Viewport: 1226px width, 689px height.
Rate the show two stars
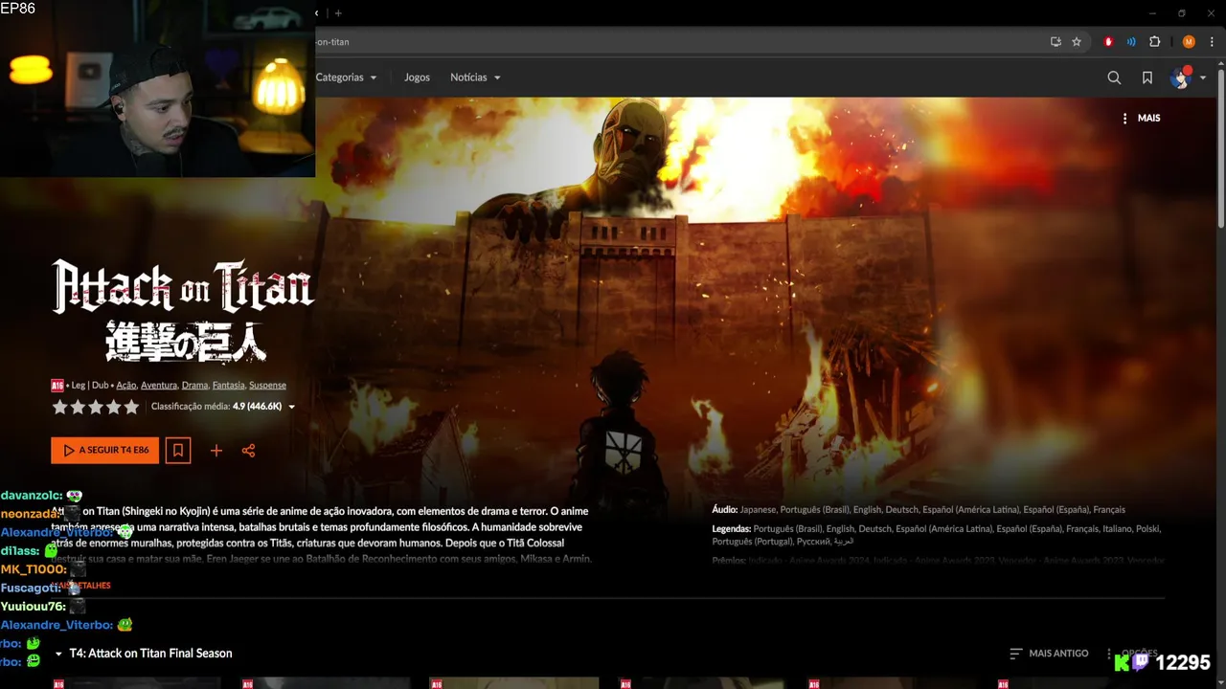pos(78,407)
